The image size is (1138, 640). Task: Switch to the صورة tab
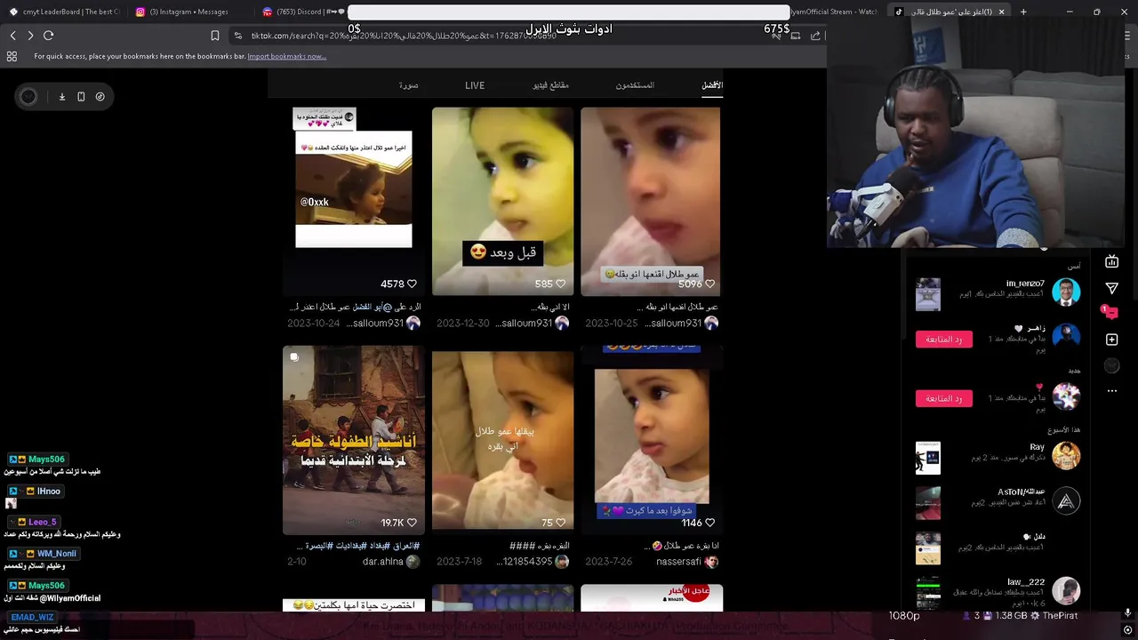[409, 85]
